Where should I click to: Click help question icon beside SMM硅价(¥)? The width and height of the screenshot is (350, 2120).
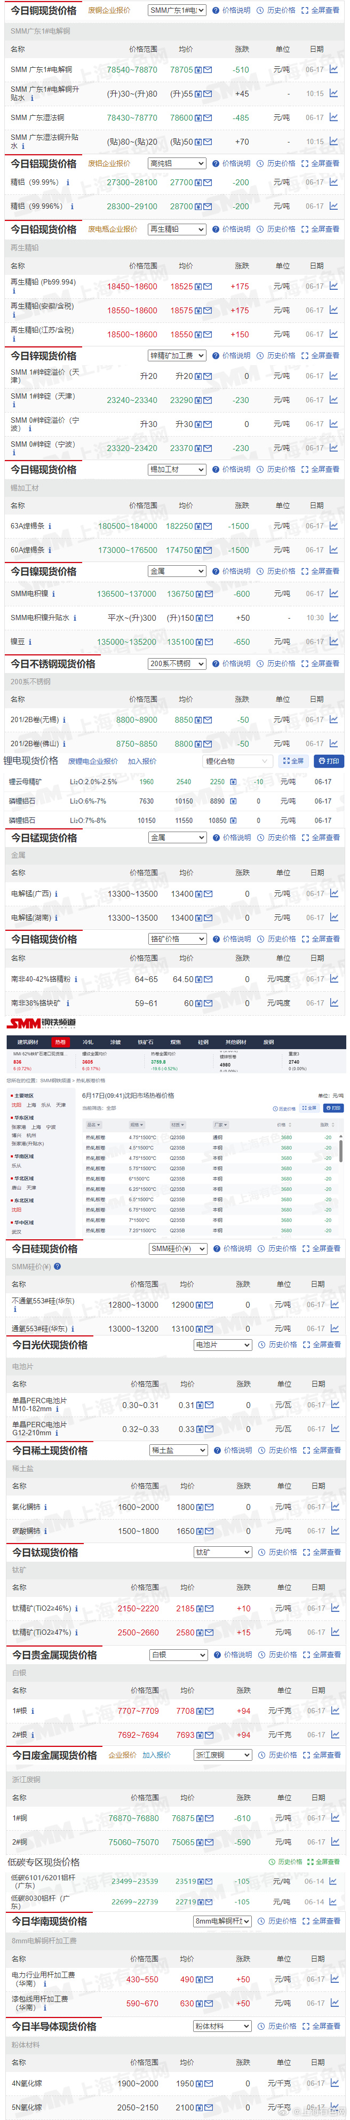[58, 1267]
